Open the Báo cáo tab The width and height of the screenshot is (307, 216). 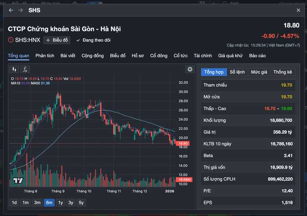point(257,55)
